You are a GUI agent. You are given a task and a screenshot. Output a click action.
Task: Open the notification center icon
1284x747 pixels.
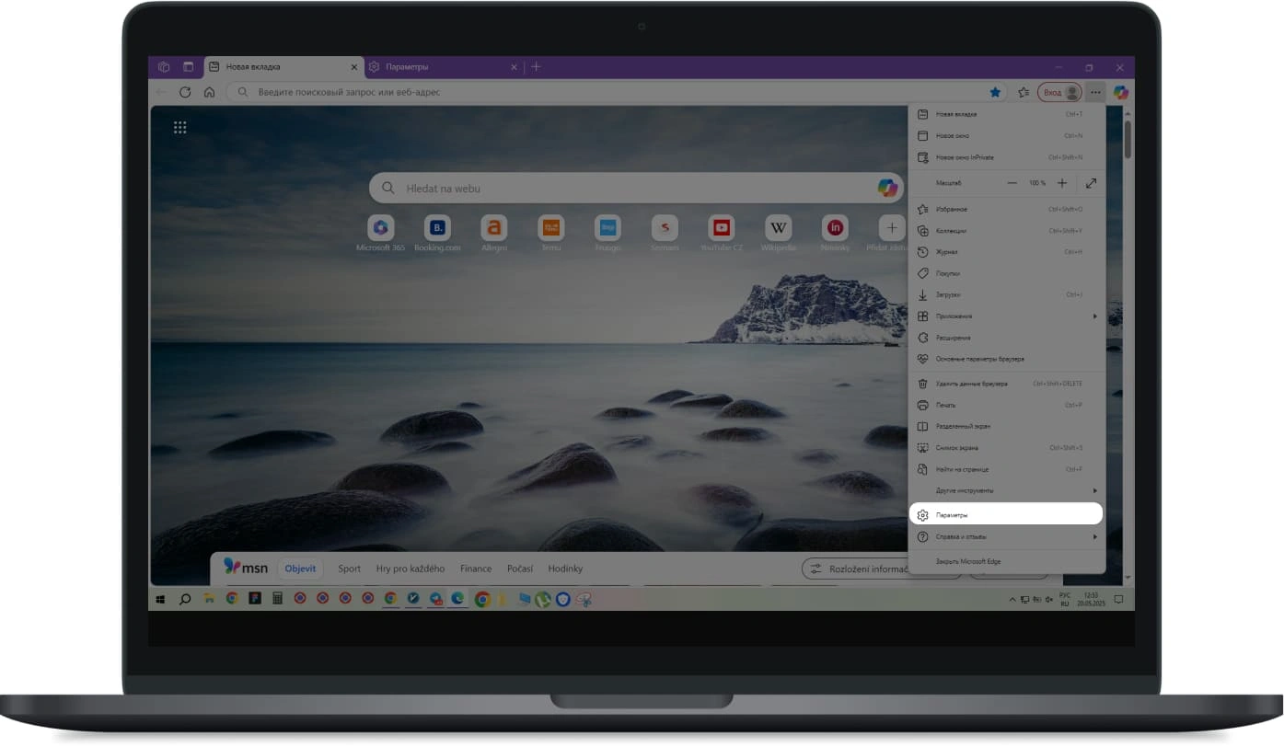pos(1119,599)
